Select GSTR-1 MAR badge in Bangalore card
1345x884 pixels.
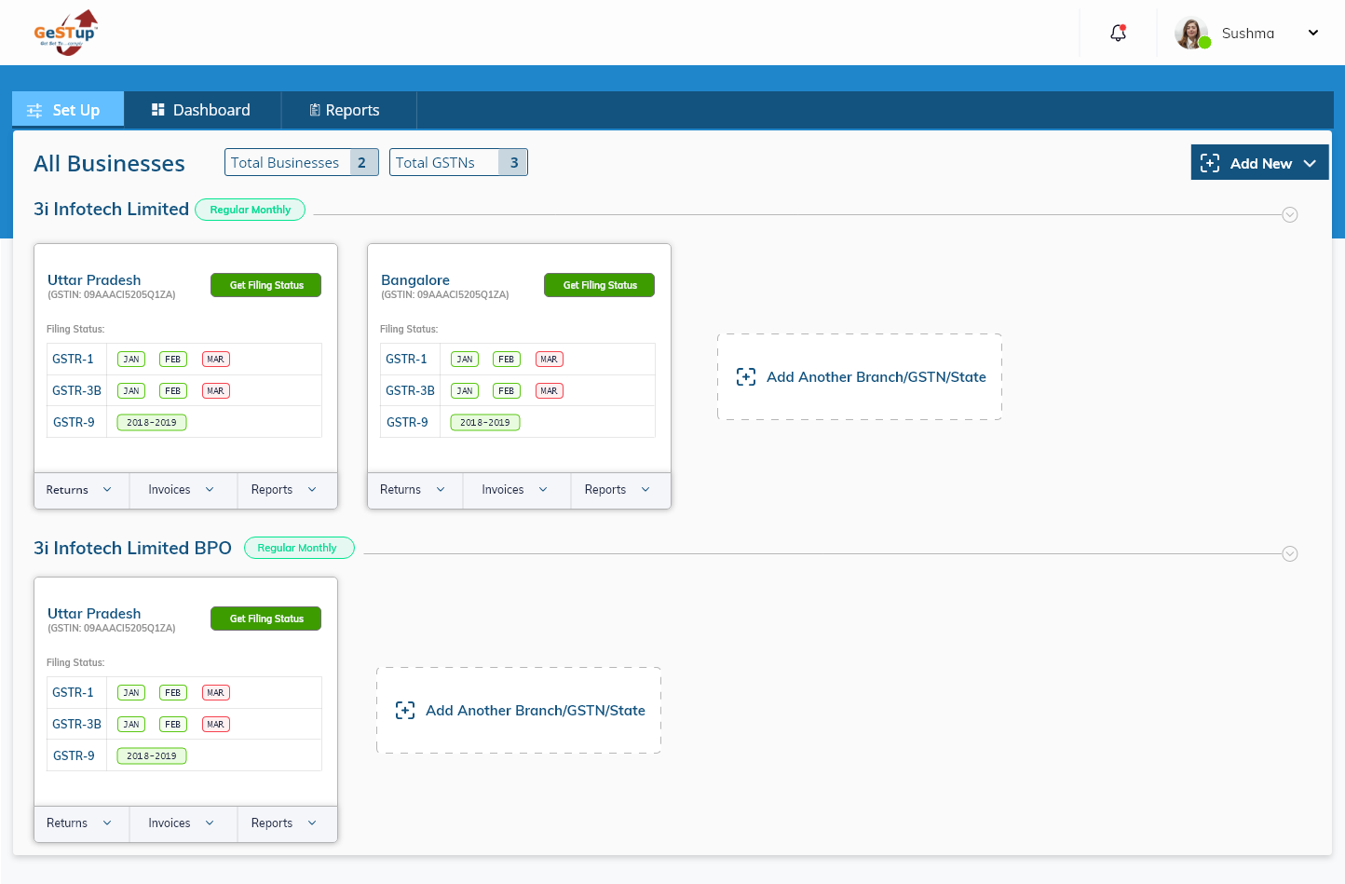point(549,360)
